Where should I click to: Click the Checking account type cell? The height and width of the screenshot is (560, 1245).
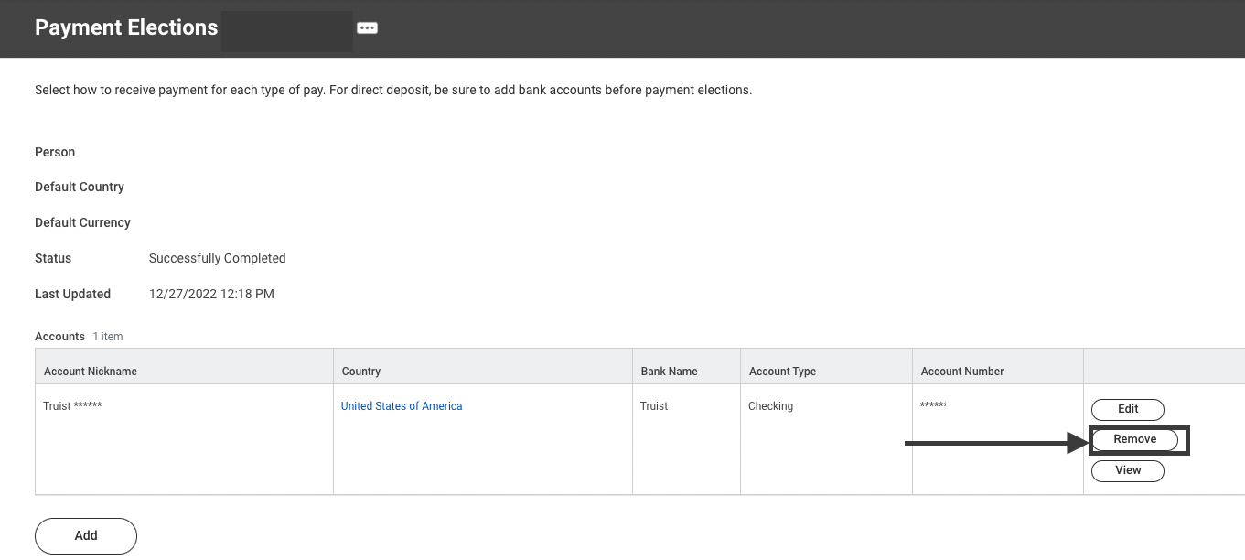coord(770,405)
